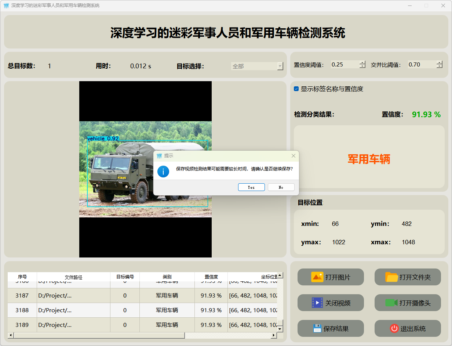Image resolution: width=452 pixels, height=346 pixels.
Task: Click the red power icon for 退出系统
Action: click(x=394, y=328)
